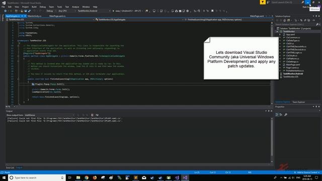Screen dimensions: 322x181
Task: Switch to the Team Explorer tab
Action: coord(298,102)
